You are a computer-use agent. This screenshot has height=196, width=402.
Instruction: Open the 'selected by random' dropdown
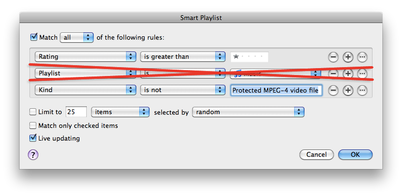(x=248, y=112)
